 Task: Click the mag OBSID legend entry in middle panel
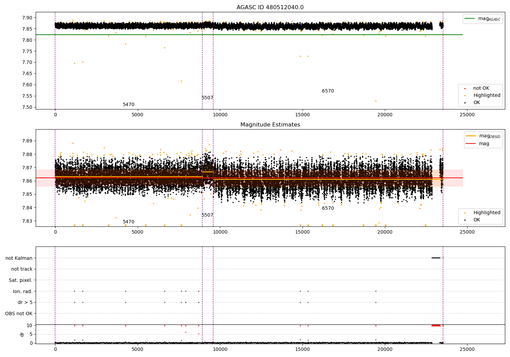pos(483,136)
